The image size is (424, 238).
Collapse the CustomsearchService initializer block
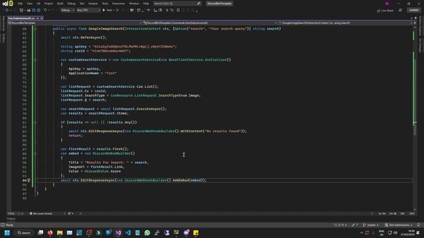[x=35, y=60]
